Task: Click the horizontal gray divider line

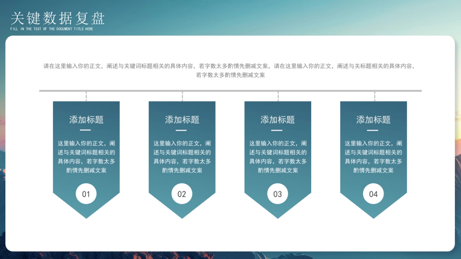Action: tap(227, 91)
